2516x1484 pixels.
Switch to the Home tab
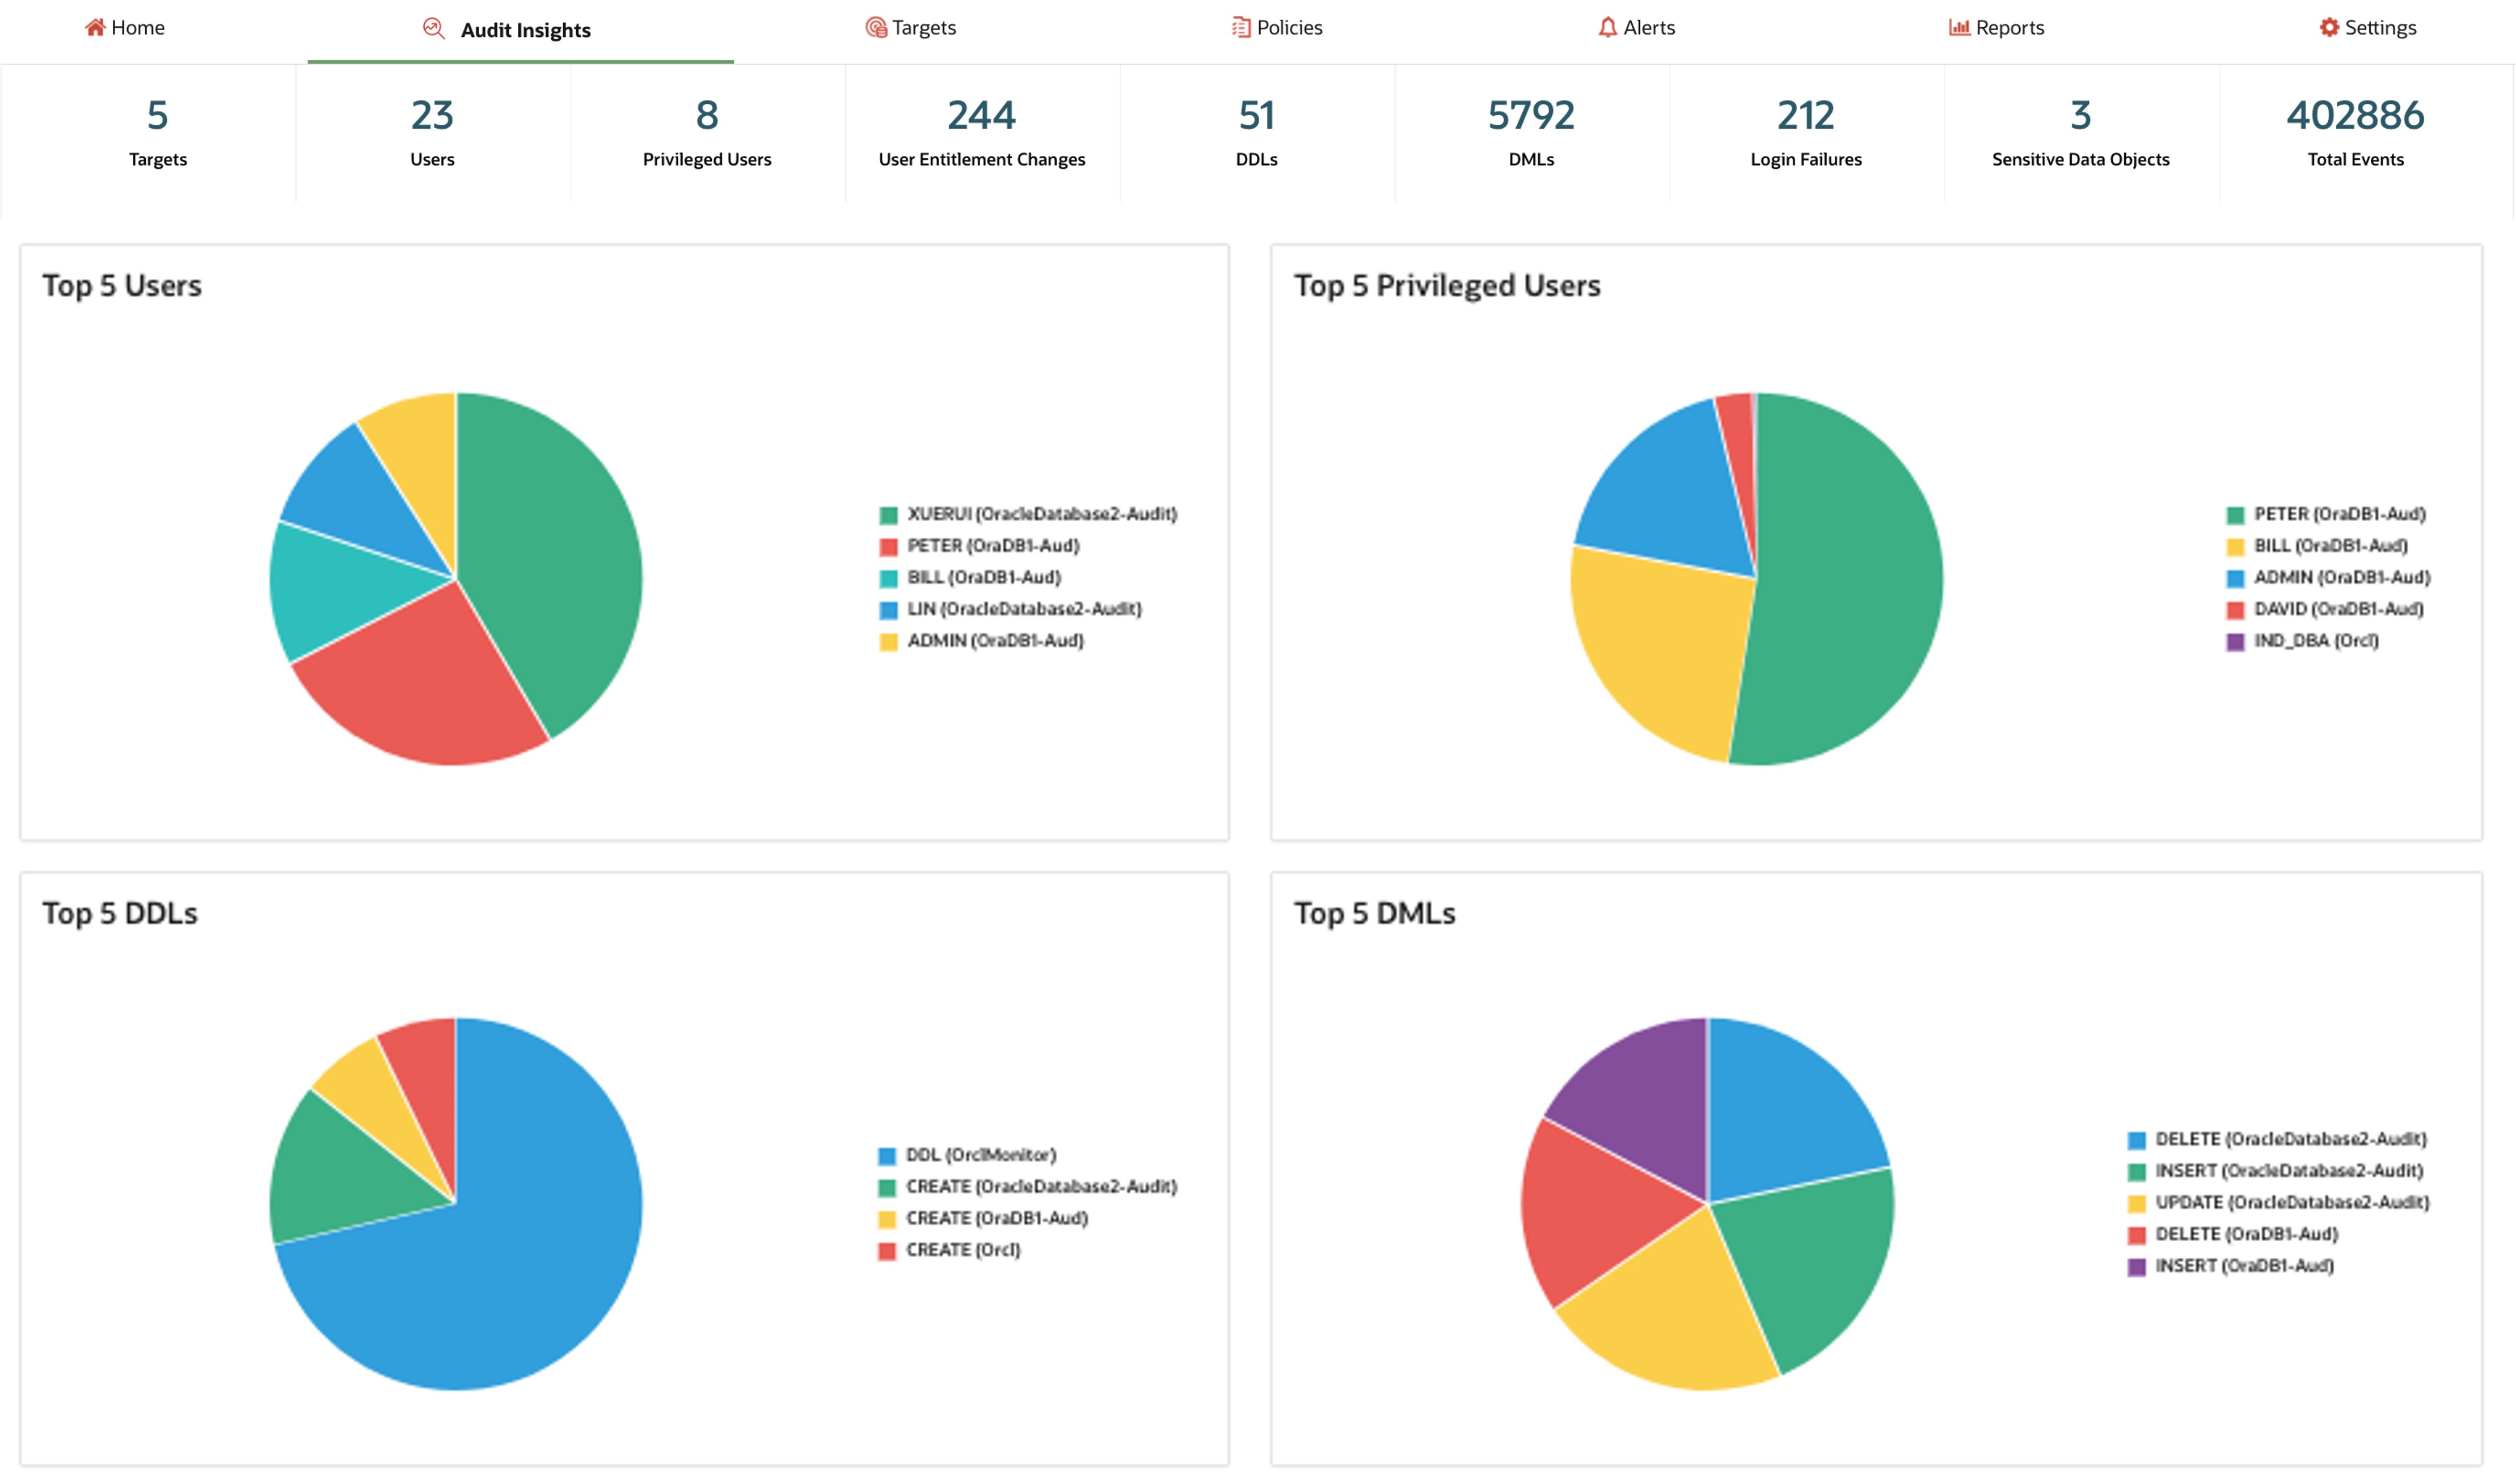point(126,27)
